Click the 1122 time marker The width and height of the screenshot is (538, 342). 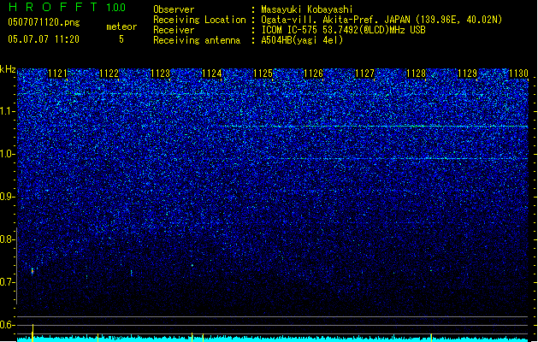(109, 74)
